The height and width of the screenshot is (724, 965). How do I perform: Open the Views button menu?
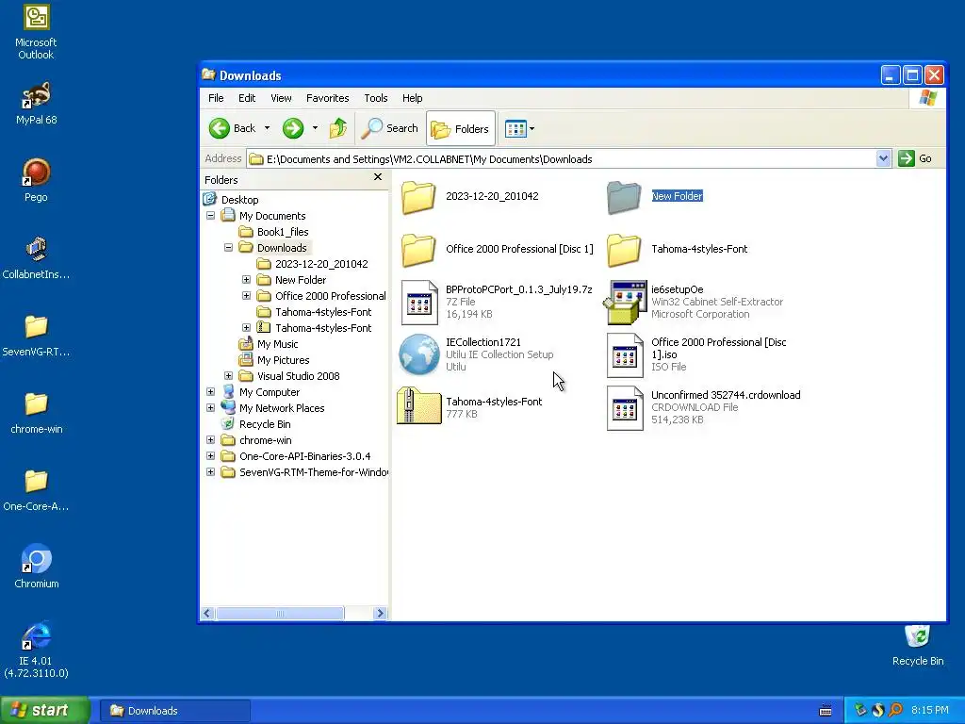(519, 128)
